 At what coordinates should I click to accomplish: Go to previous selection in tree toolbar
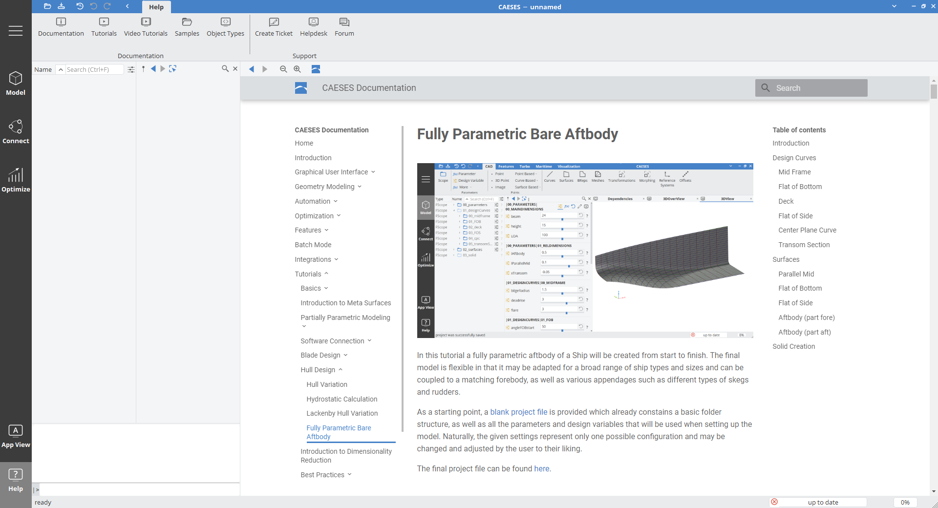(x=153, y=69)
